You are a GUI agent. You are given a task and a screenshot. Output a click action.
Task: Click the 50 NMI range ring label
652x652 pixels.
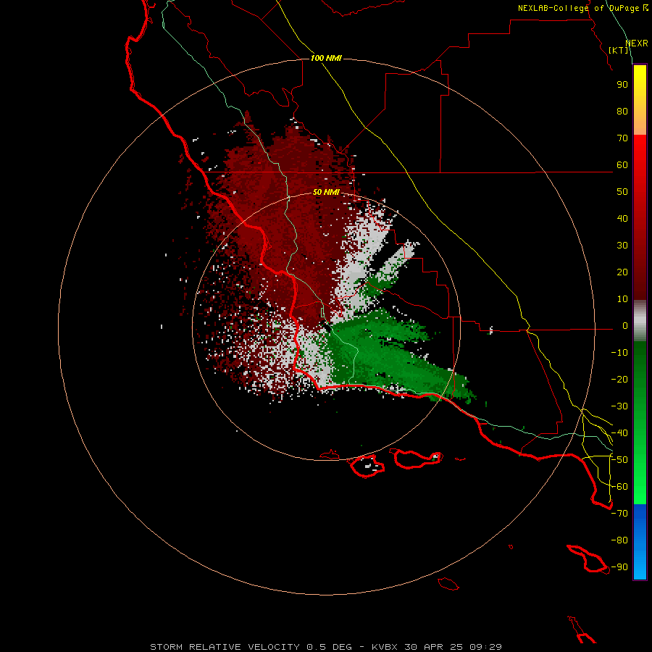pyautogui.click(x=326, y=192)
